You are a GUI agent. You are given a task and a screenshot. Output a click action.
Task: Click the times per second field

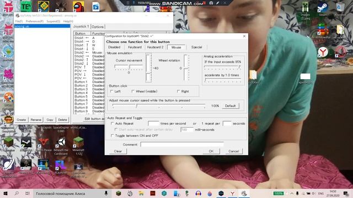(x=153, y=123)
